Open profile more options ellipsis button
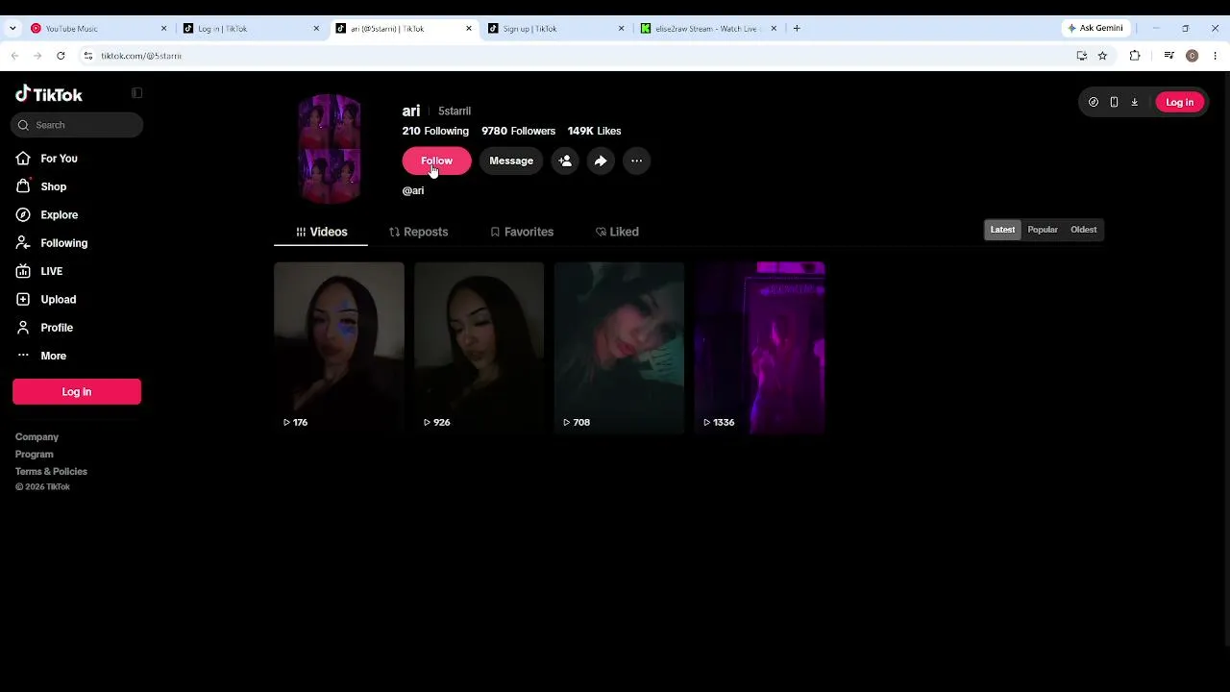The width and height of the screenshot is (1230, 692). coord(636,161)
